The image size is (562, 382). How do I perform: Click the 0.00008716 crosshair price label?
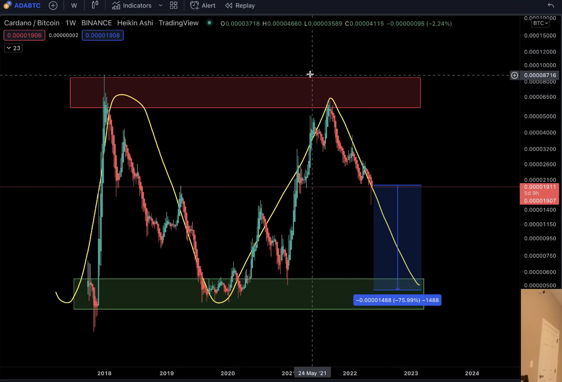point(540,75)
